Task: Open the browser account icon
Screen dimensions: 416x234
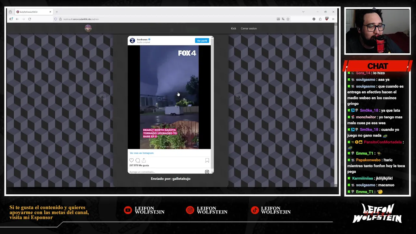Action: [314, 19]
